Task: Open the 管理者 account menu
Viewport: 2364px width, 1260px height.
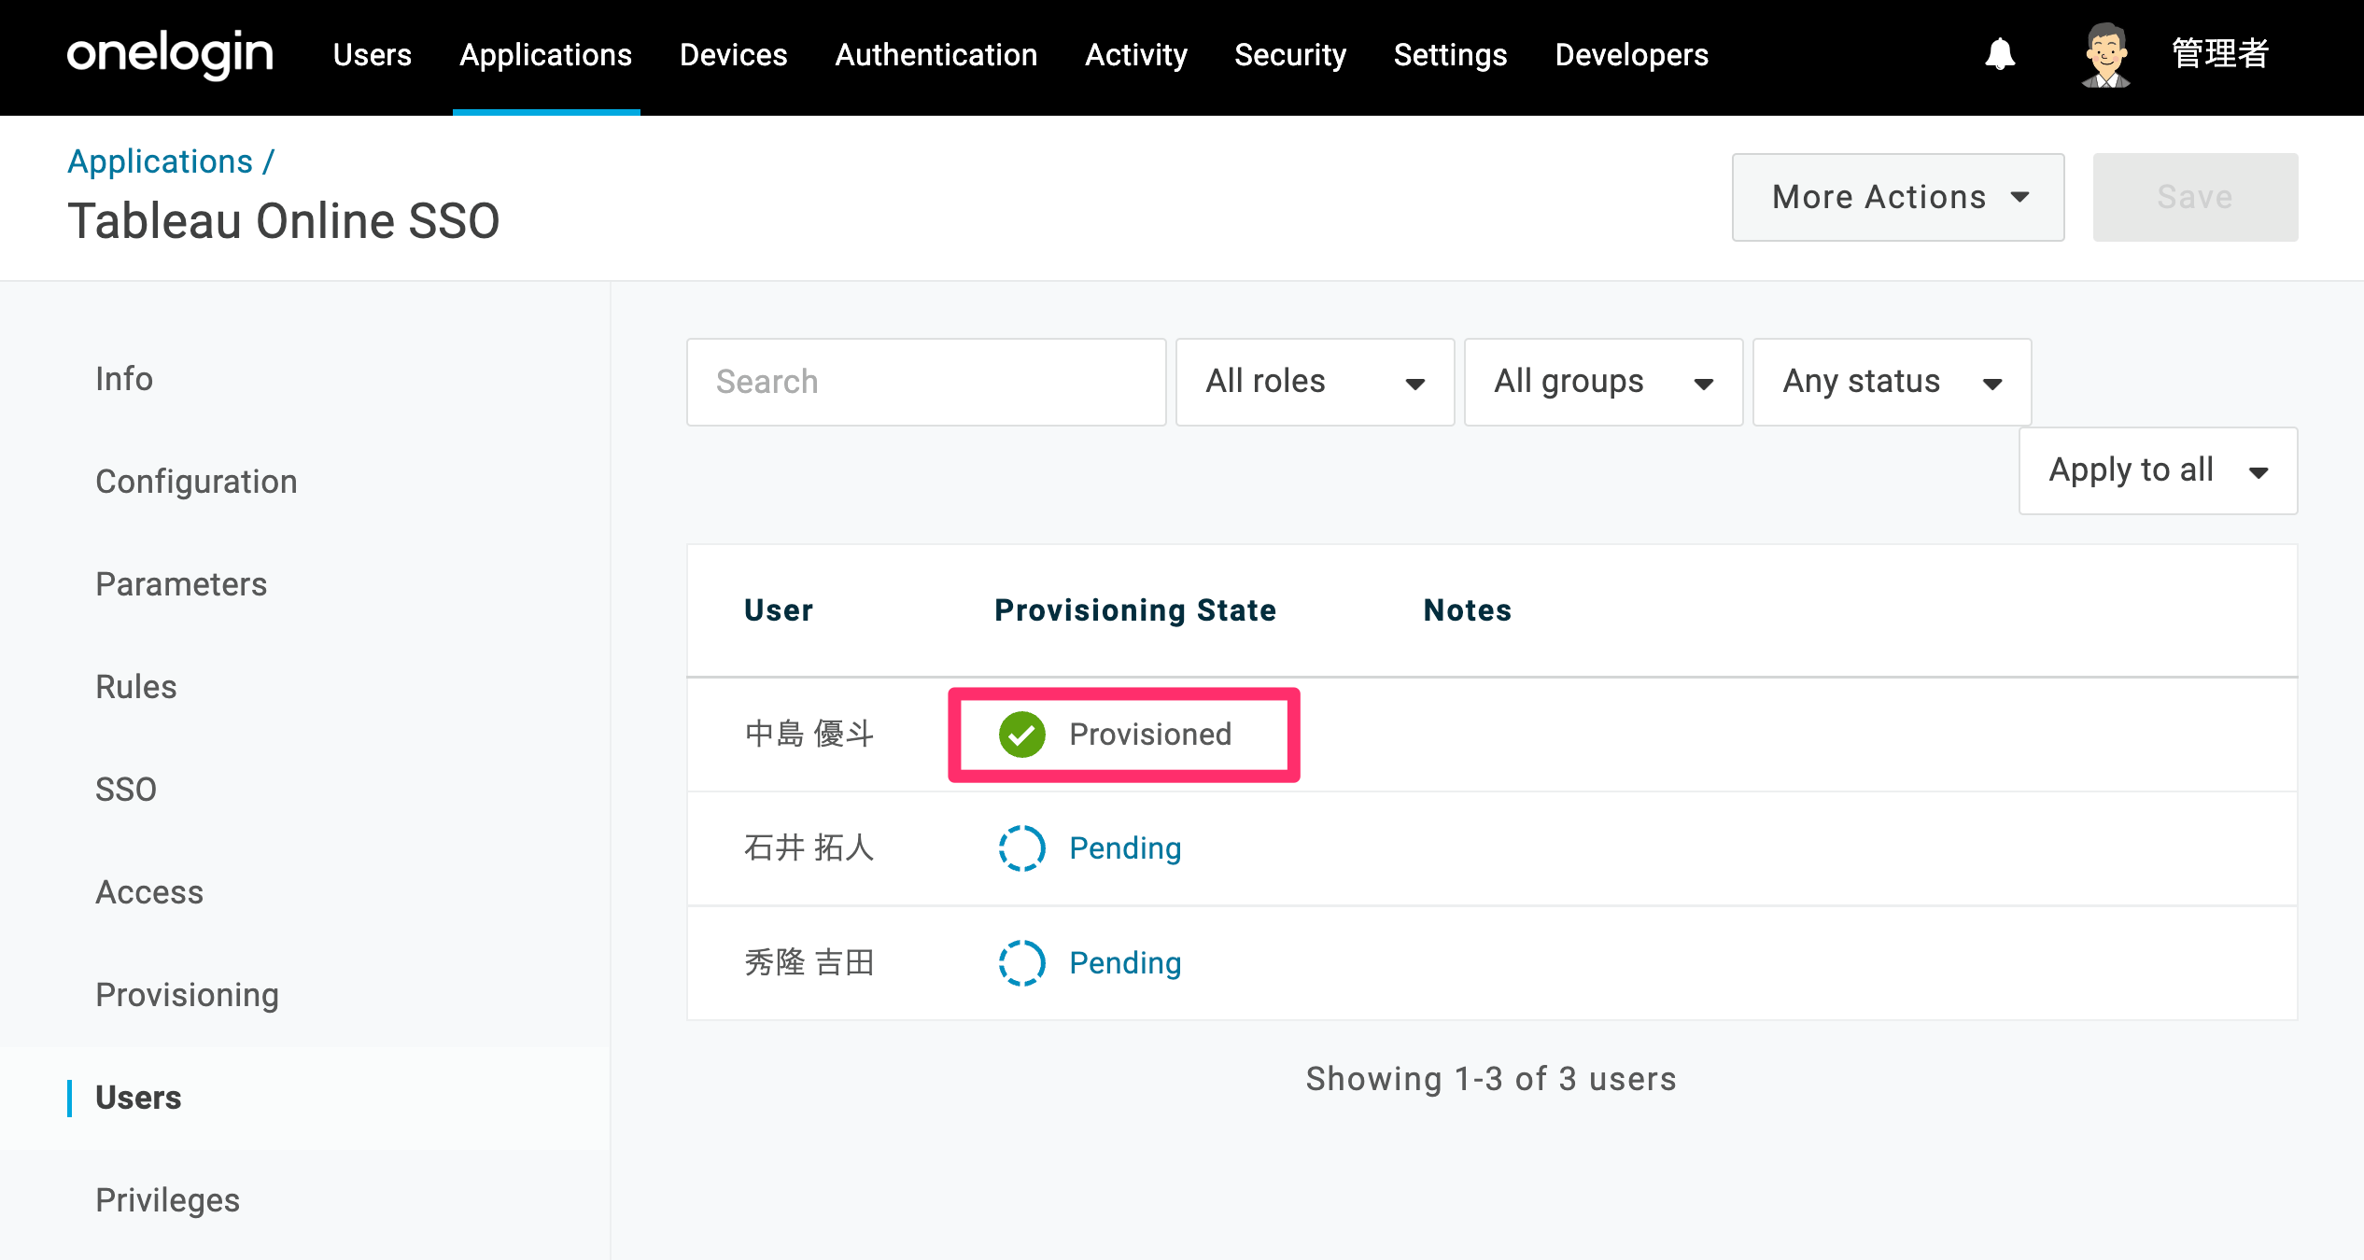Action: (2220, 54)
